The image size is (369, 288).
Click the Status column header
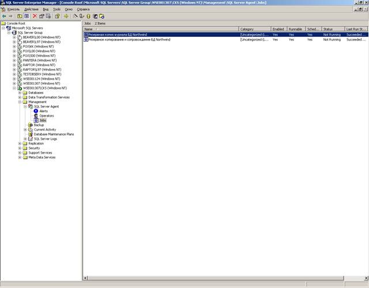pyautogui.click(x=333, y=29)
